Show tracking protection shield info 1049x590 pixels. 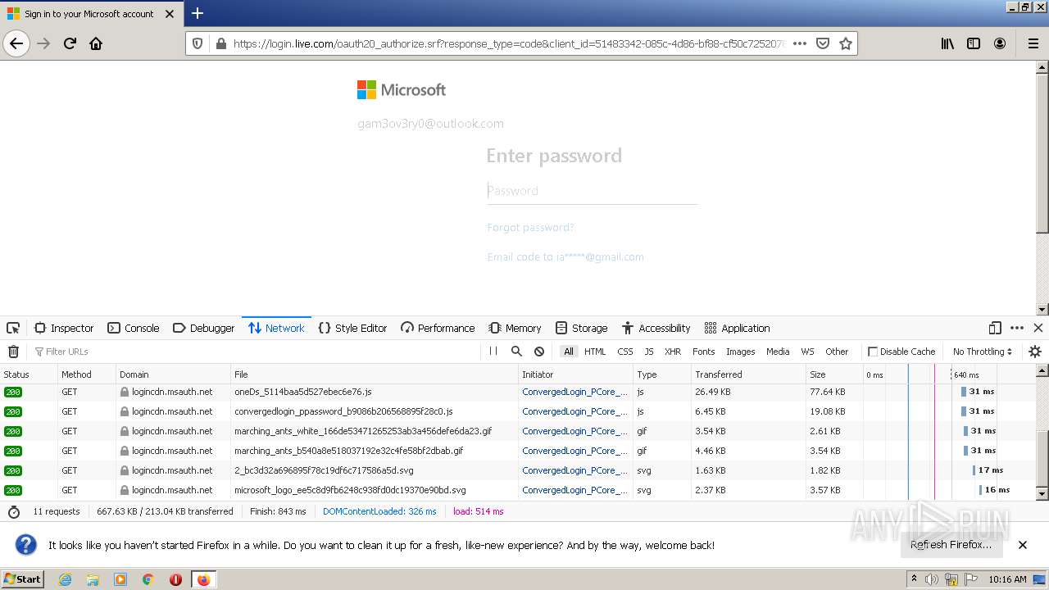(198, 43)
